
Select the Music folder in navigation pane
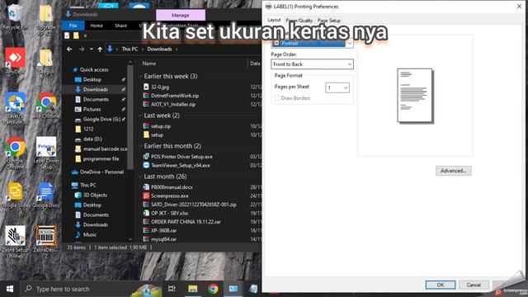(x=90, y=234)
